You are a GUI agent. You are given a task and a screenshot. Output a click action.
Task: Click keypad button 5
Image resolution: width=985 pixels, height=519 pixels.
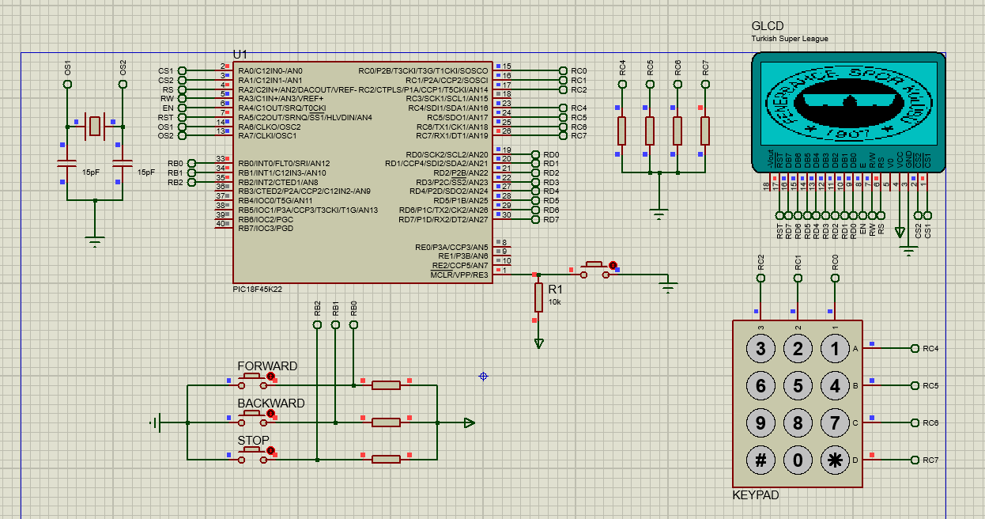798,386
